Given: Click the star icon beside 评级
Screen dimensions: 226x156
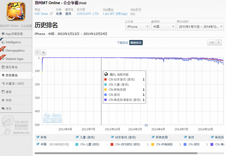Looking at the screenshot, I should coord(3,100).
